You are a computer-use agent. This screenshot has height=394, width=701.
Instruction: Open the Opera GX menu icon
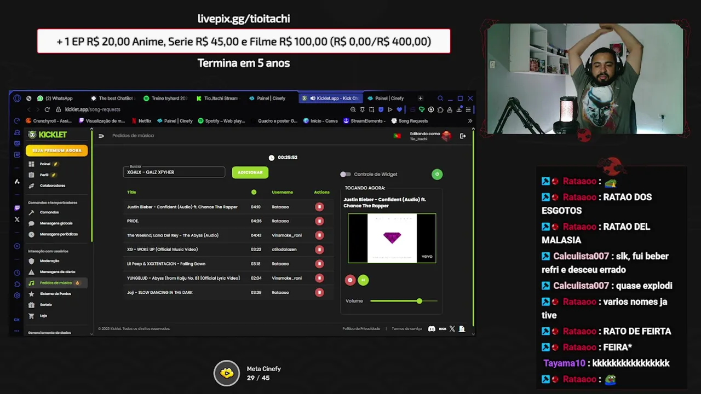tap(17, 99)
